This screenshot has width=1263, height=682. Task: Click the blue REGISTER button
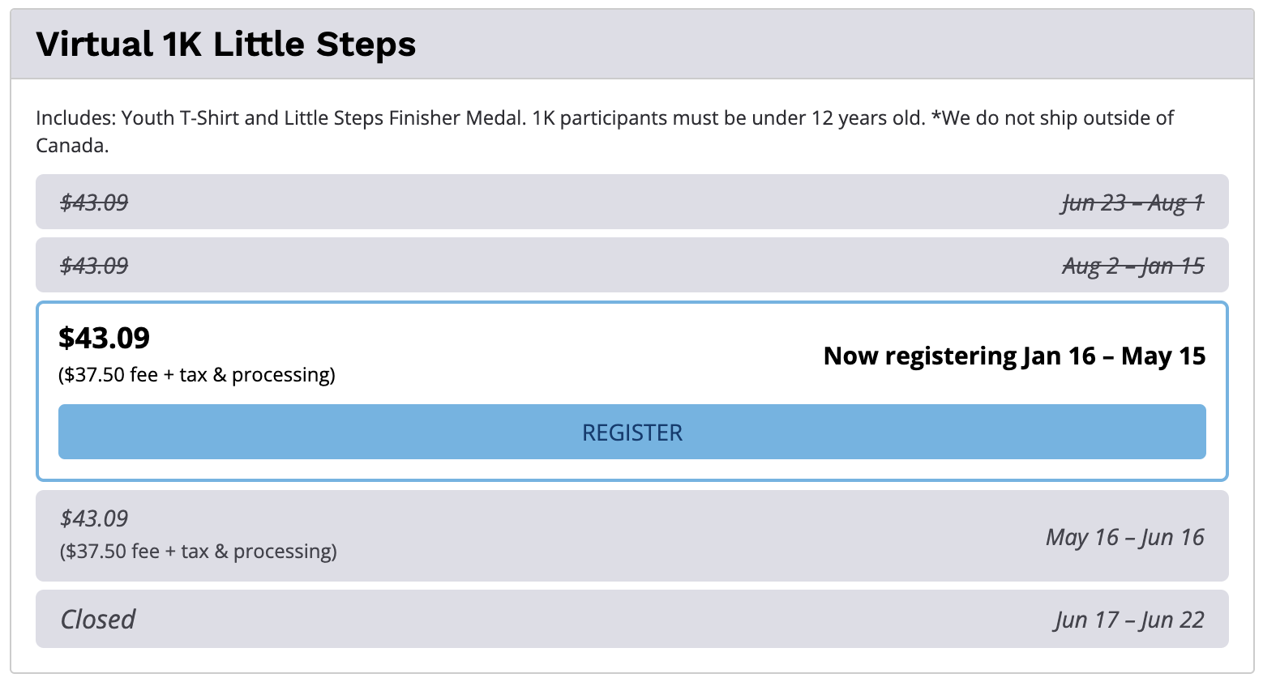[631, 432]
